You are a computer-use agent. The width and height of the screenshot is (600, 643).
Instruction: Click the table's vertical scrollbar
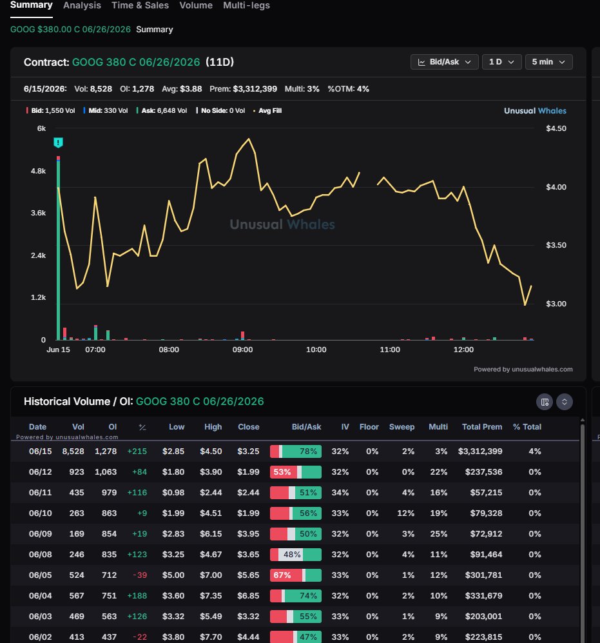(583, 533)
